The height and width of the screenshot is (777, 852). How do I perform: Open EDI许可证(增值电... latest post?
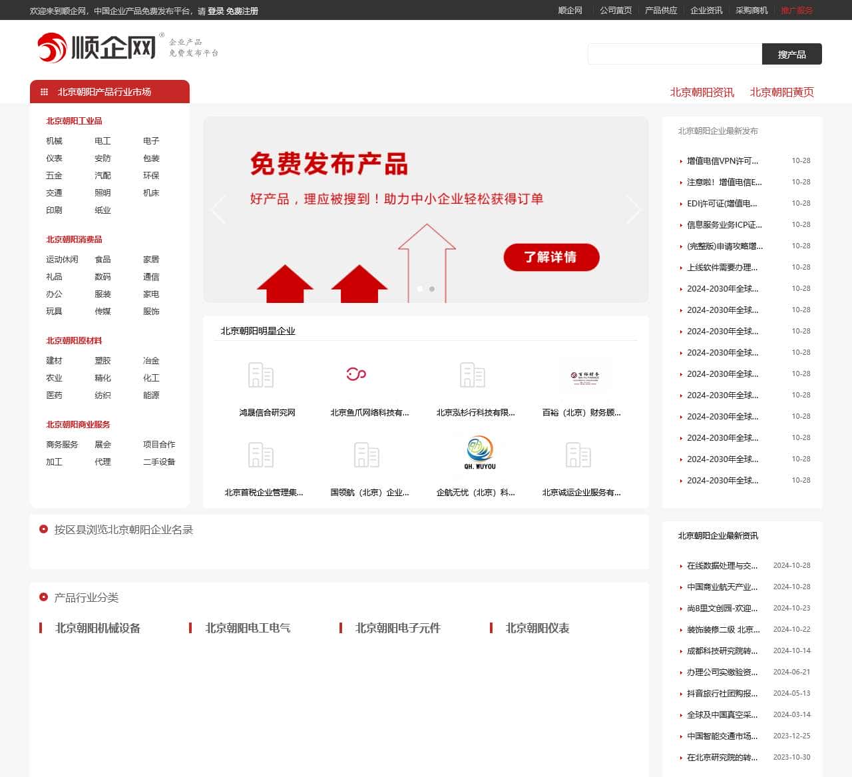click(722, 204)
